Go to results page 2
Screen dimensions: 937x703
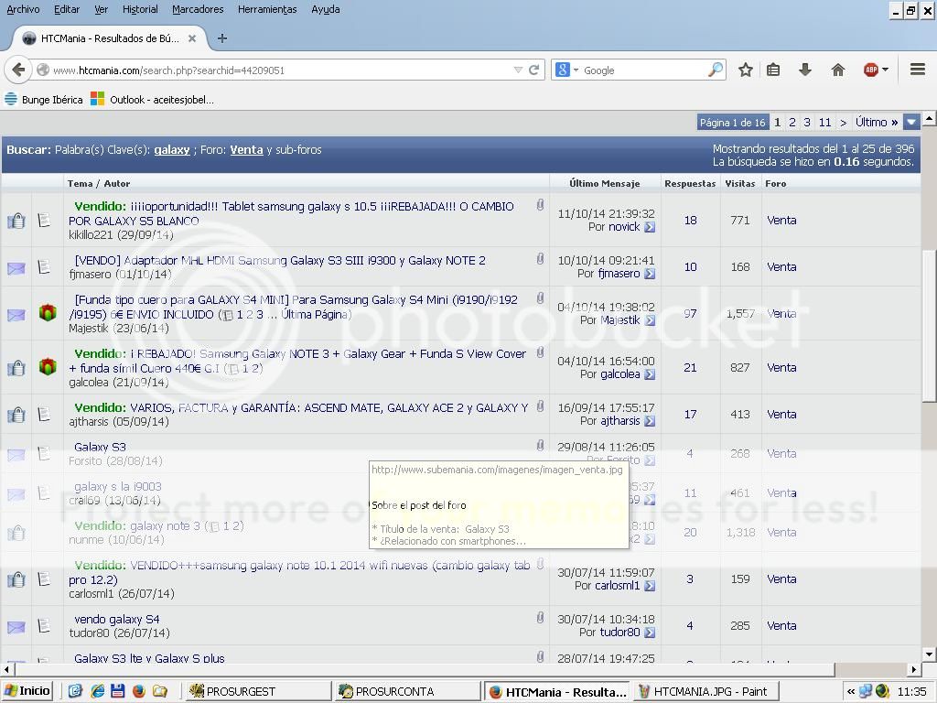(792, 123)
